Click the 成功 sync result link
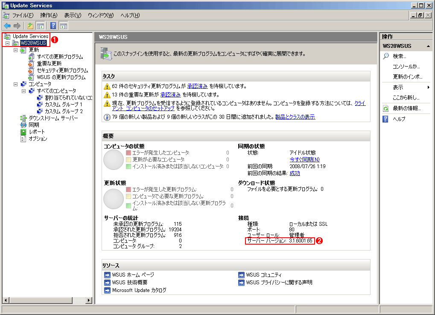The image size is (435, 315). point(295,173)
